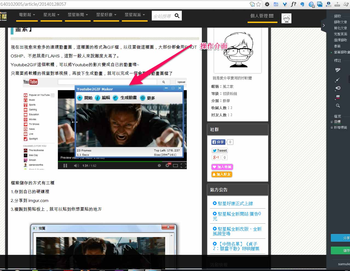The width and height of the screenshot is (350, 271).
Task: Click 更多 more gear in Youtube2GIF
Action: pos(148,98)
